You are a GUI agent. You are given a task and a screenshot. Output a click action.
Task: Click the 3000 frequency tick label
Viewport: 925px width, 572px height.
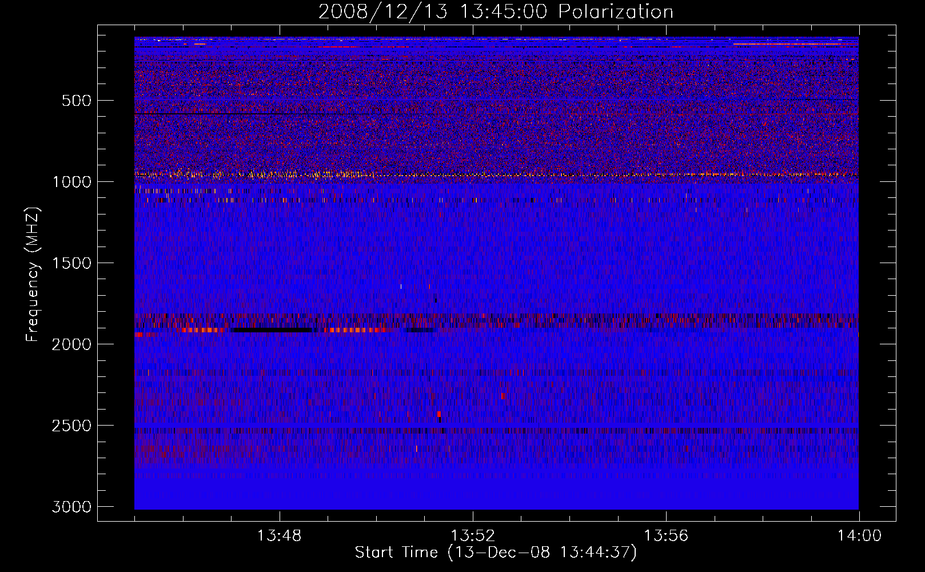tap(71, 507)
